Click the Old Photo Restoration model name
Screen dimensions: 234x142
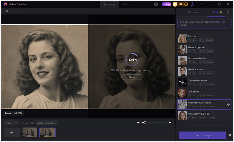[x=199, y=103]
